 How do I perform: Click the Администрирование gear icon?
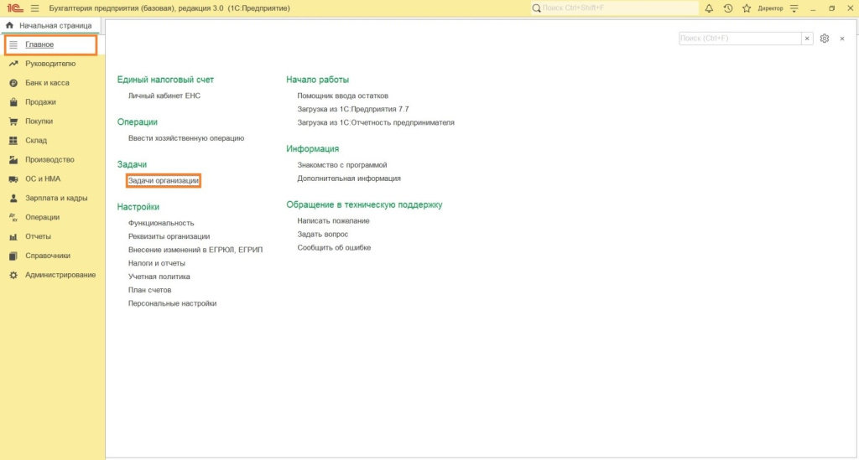coord(13,275)
